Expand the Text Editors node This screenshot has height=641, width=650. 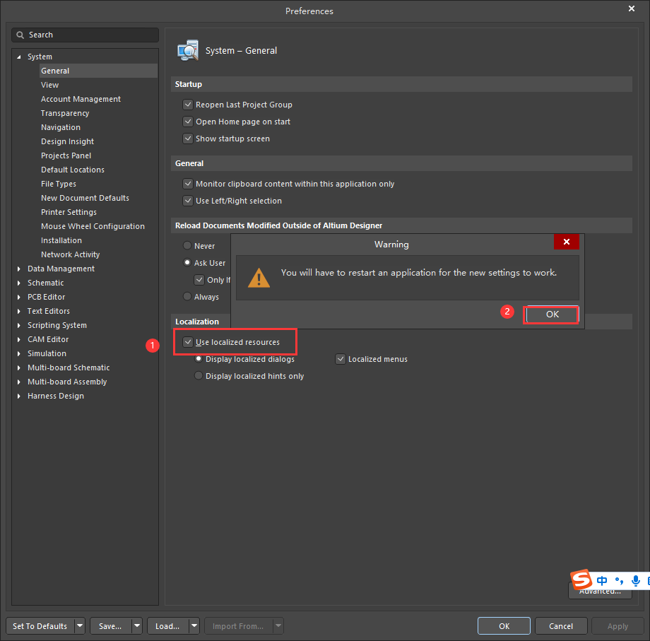coord(18,312)
